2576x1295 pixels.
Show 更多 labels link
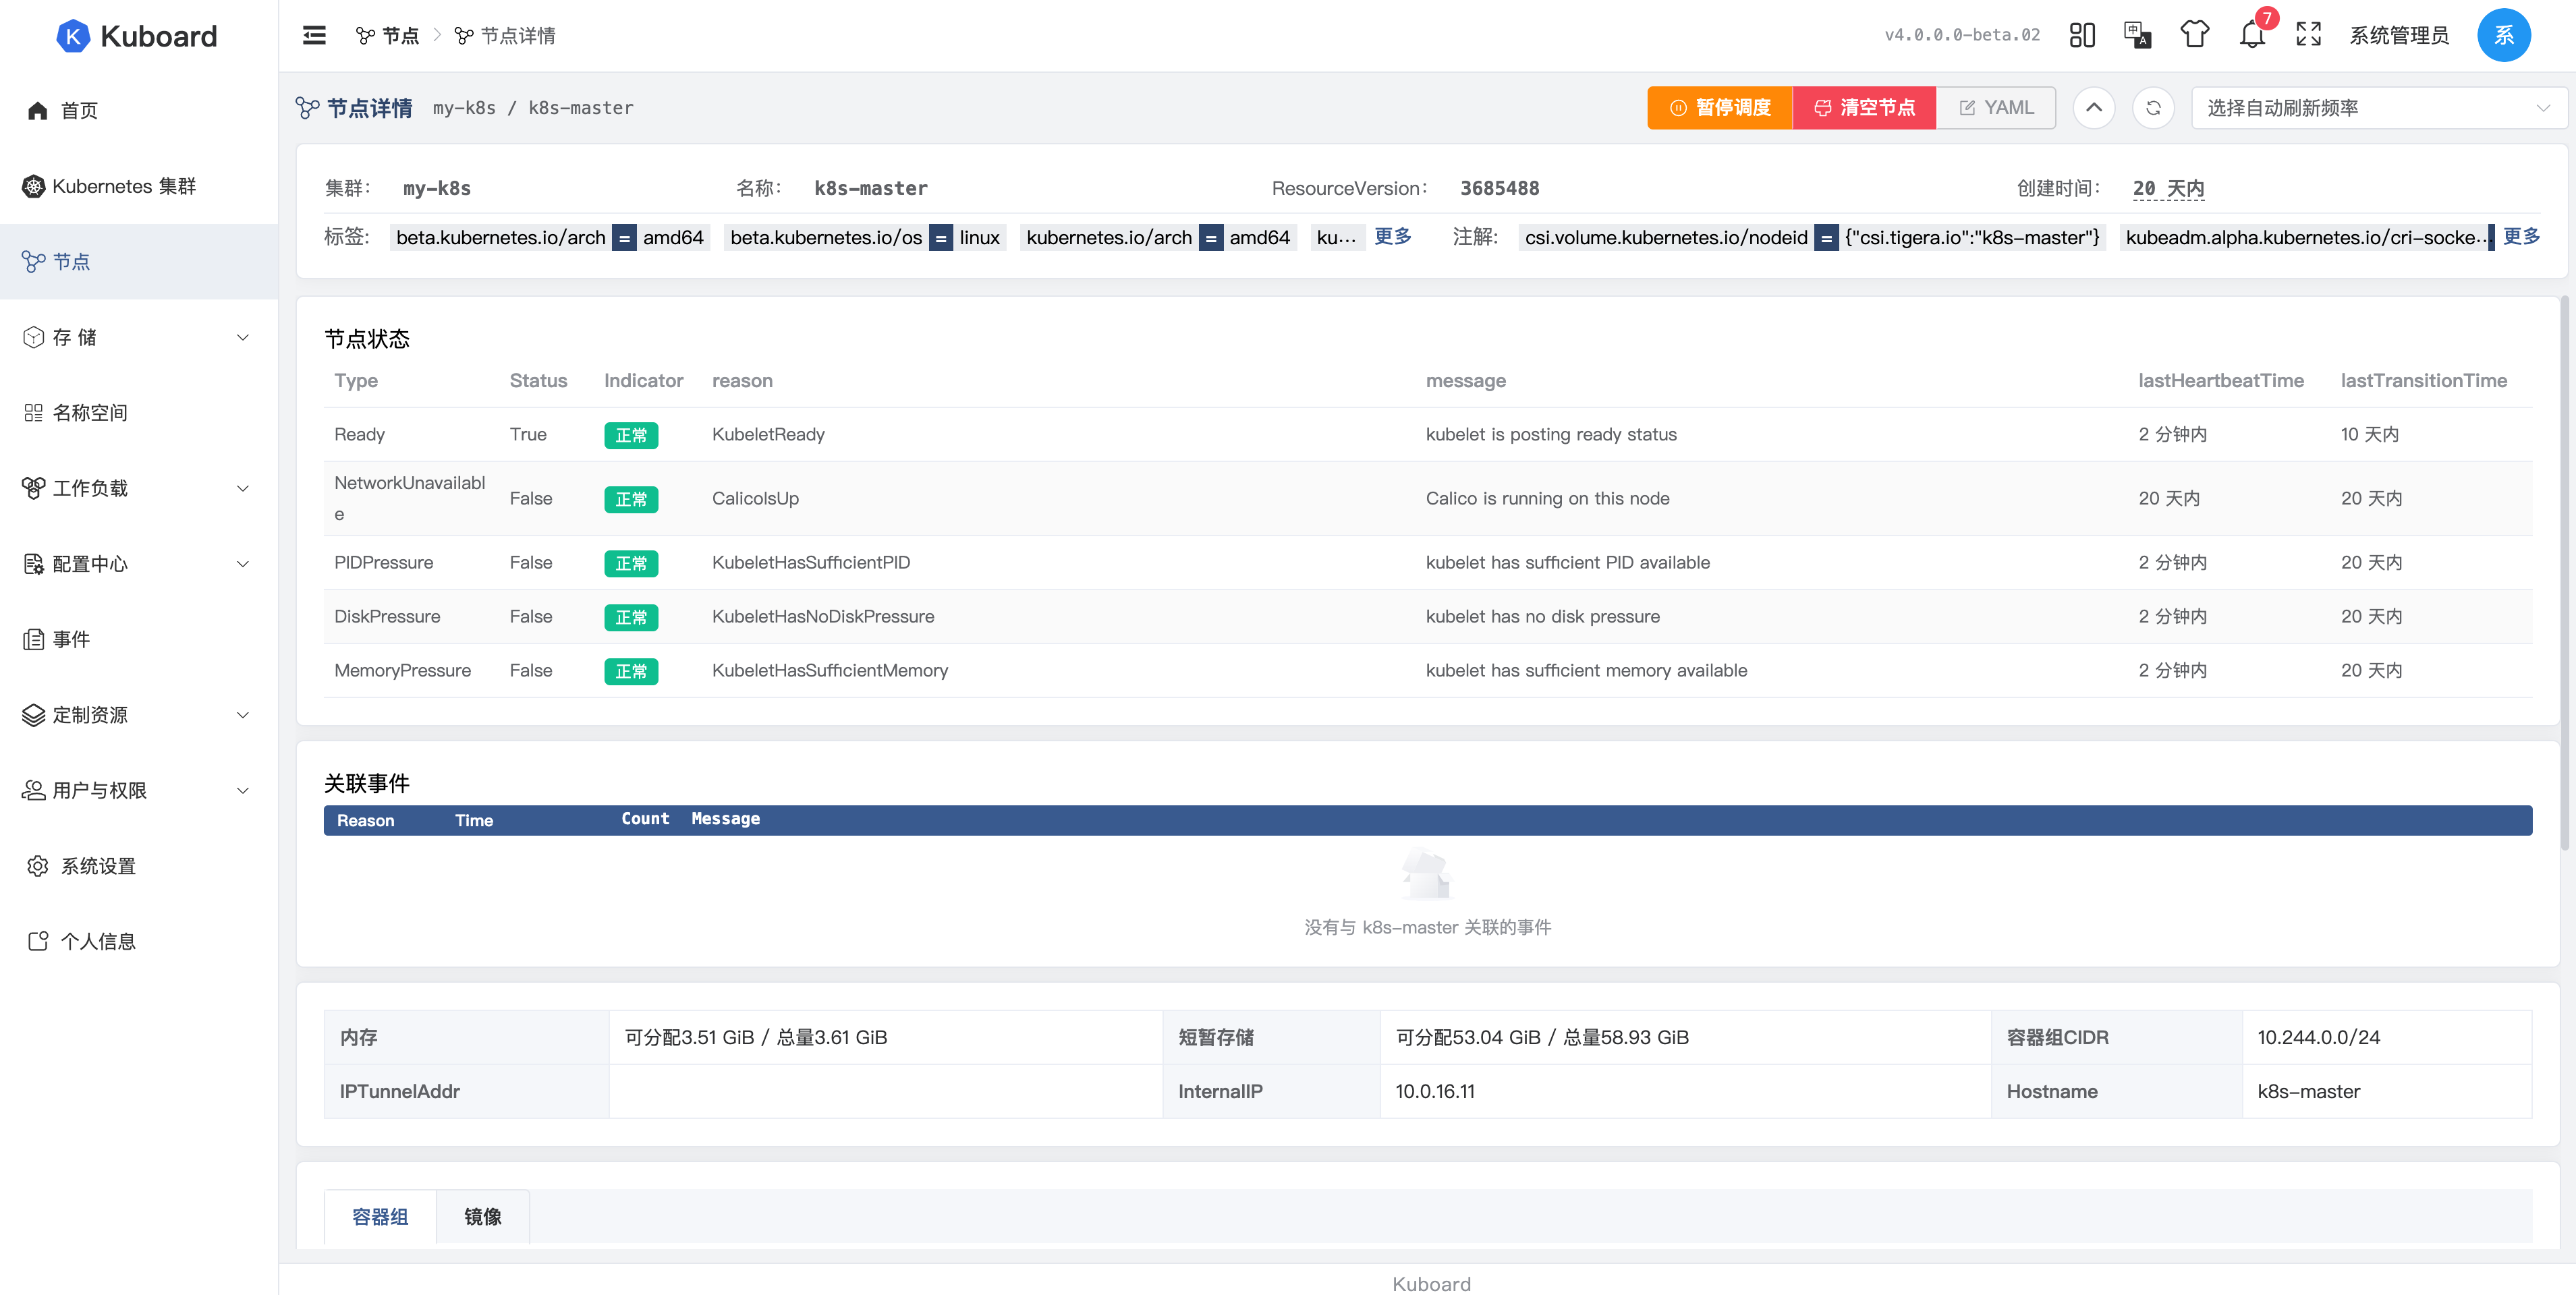pos(1392,236)
